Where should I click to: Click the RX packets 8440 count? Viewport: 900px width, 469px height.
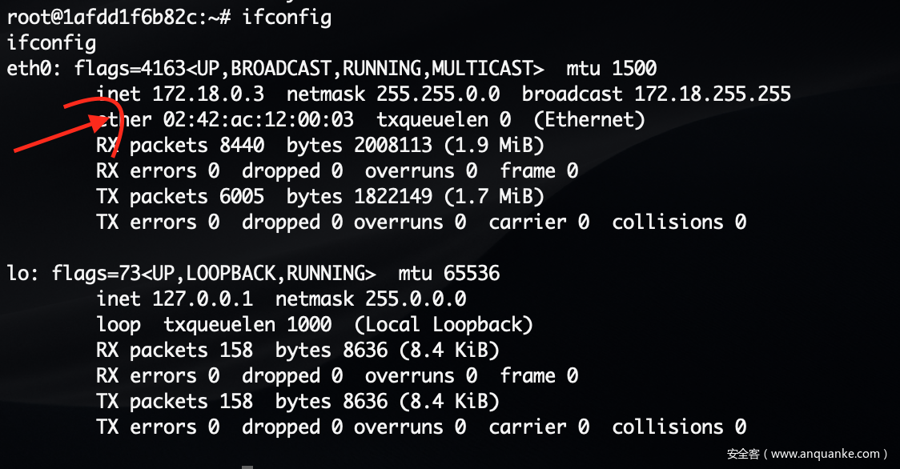click(242, 145)
